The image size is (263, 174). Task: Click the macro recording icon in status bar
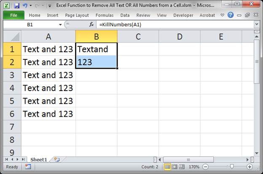click(x=28, y=167)
